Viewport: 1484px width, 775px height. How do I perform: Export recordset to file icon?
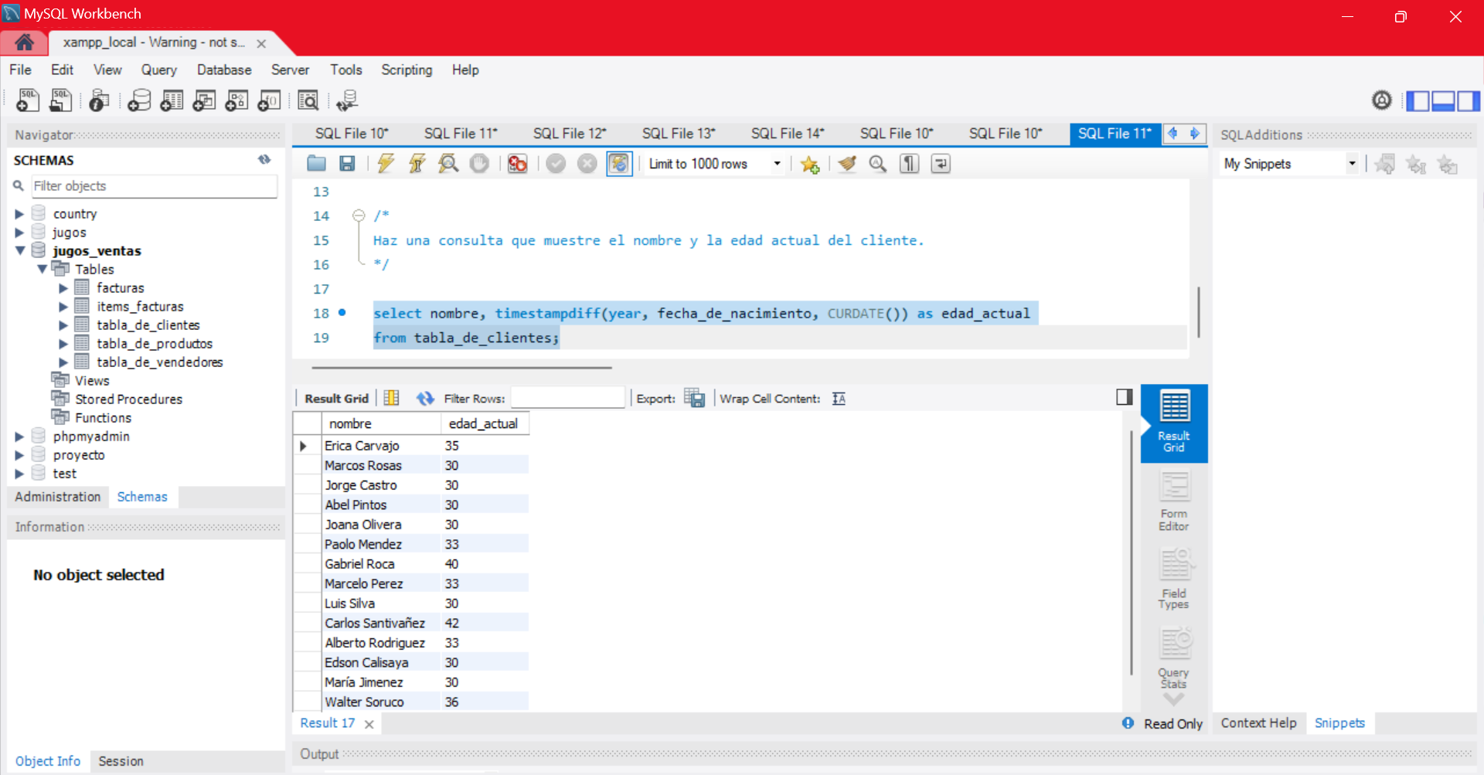pyautogui.click(x=694, y=398)
